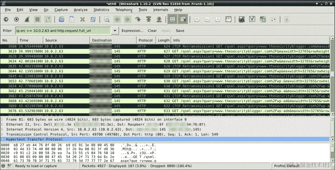
Task: Sort by the No. column header
Action: coord(9,40)
